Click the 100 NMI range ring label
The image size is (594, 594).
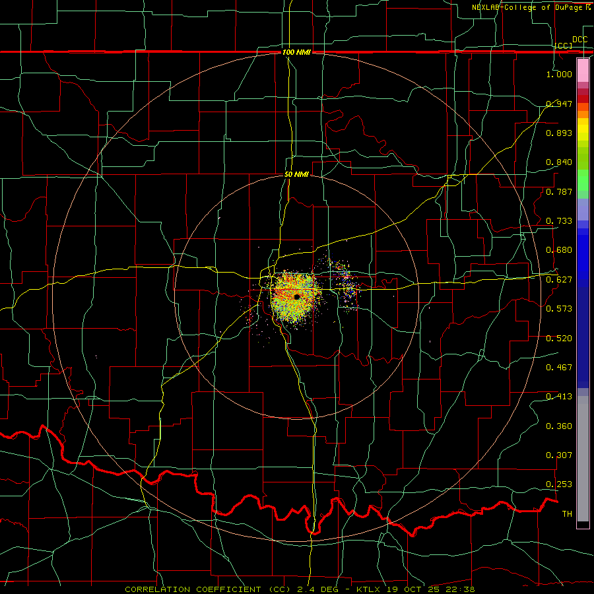[x=296, y=52]
